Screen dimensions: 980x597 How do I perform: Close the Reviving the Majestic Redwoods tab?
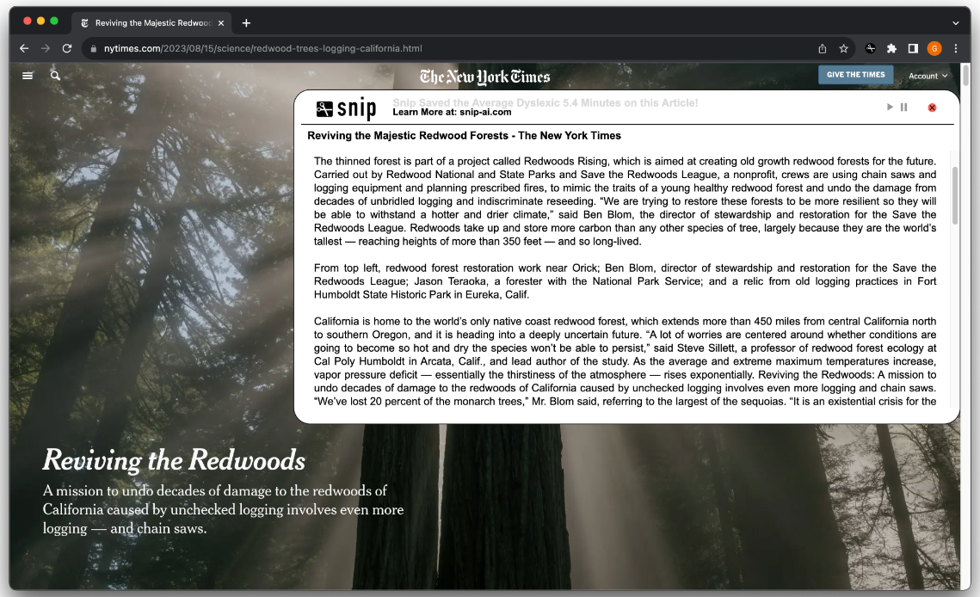220,23
